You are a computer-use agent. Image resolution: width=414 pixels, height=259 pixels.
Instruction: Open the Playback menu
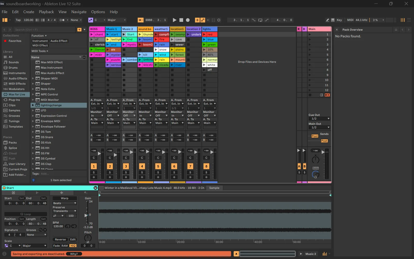(x=46, y=12)
